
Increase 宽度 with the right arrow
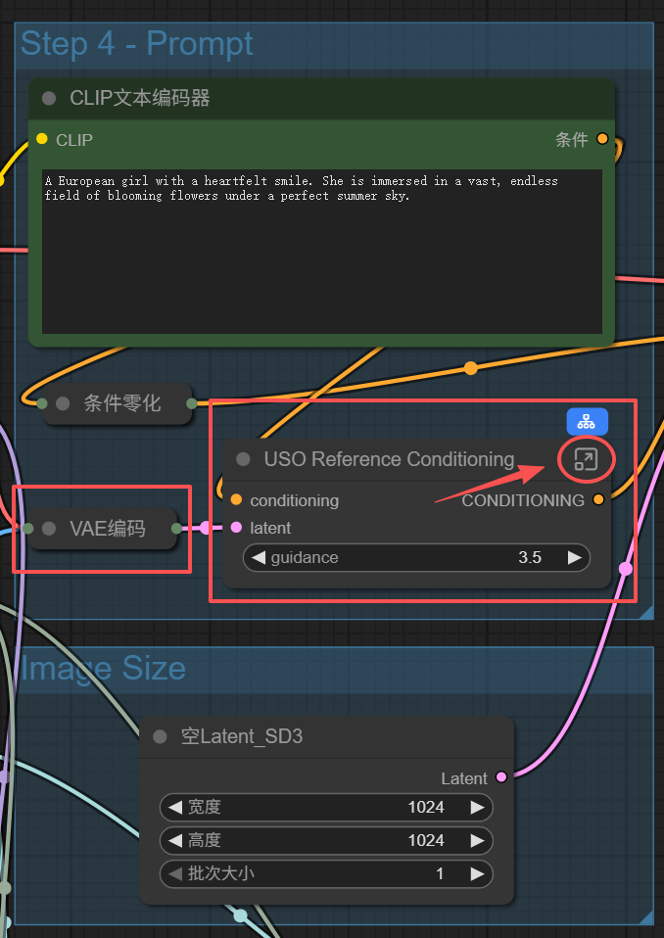477,808
